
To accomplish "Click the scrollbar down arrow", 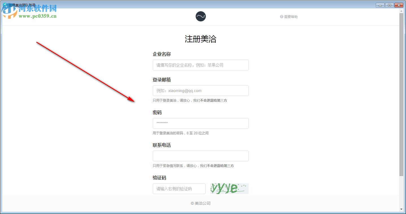I will pos(401,209).
